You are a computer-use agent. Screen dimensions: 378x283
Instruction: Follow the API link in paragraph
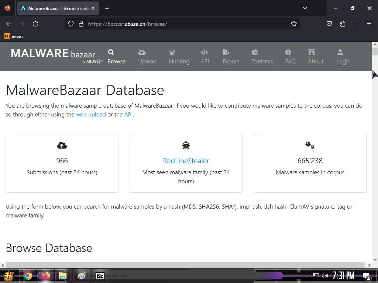click(x=128, y=115)
